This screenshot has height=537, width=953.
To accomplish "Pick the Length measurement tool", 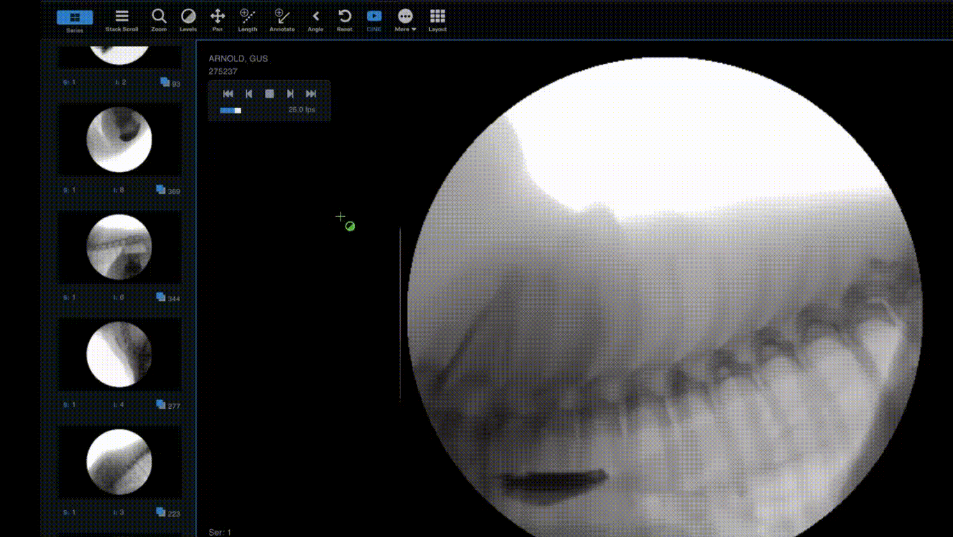I will click(x=247, y=20).
